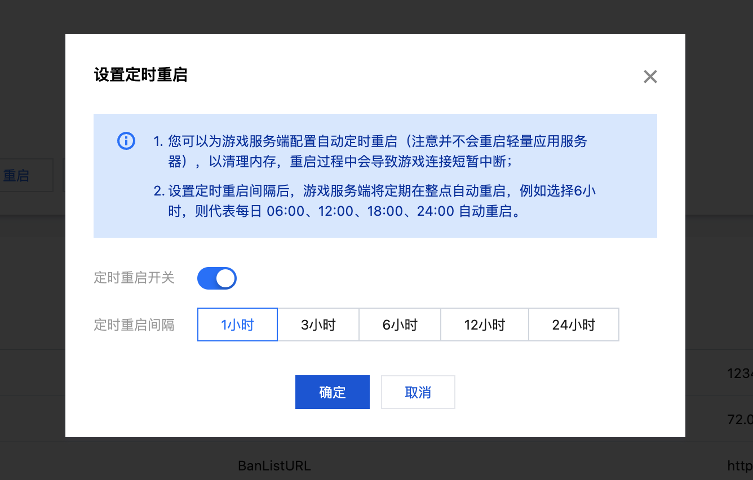Select the 12小时 restart interval
Screen dimensions: 753x480
pyautogui.click(x=484, y=325)
